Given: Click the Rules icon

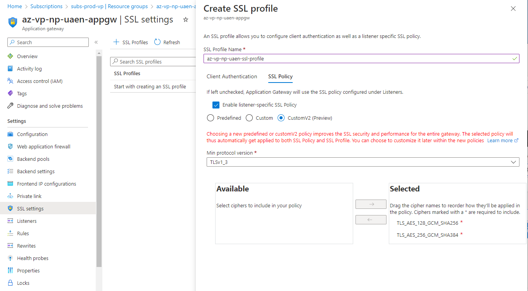Looking at the screenshot, I should (x=10, y=233).
